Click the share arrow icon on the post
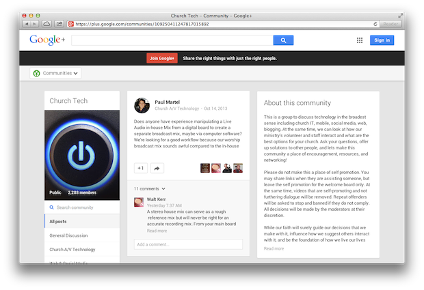The image size is (424, 290). pyautogui.click(x=157, y=168)
